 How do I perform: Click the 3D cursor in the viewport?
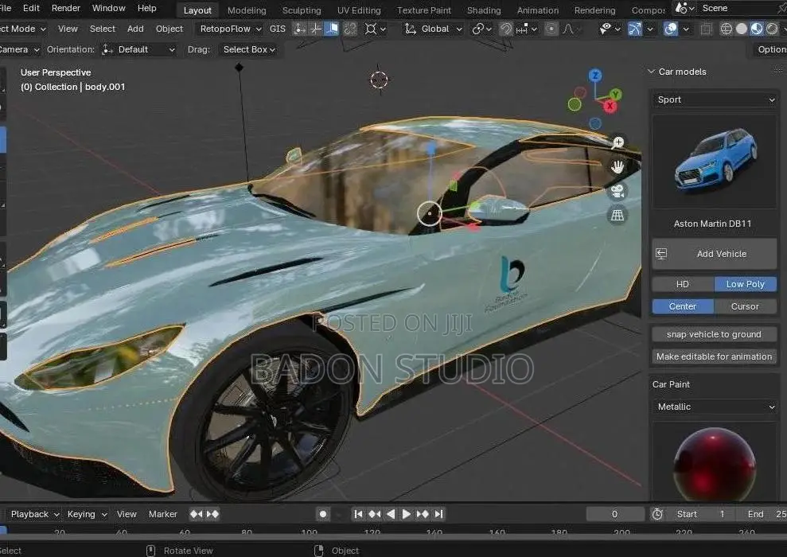379,80
